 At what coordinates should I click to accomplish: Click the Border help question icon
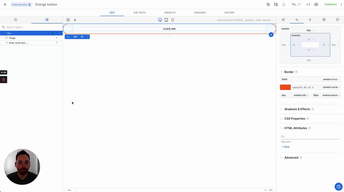[296, 72]
